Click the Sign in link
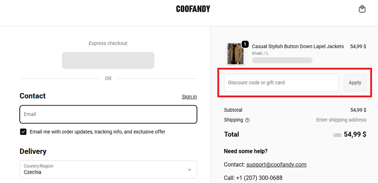This screenshot has width=378, height=183. 189,97
